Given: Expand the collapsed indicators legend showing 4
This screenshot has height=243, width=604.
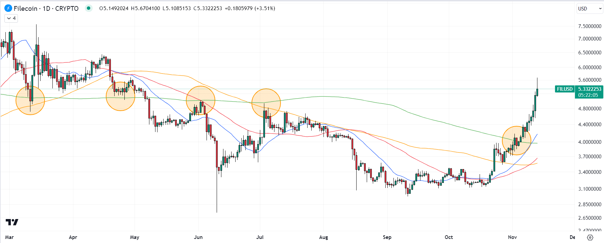Looking at the screenshot, I should [x=11, y=18].
